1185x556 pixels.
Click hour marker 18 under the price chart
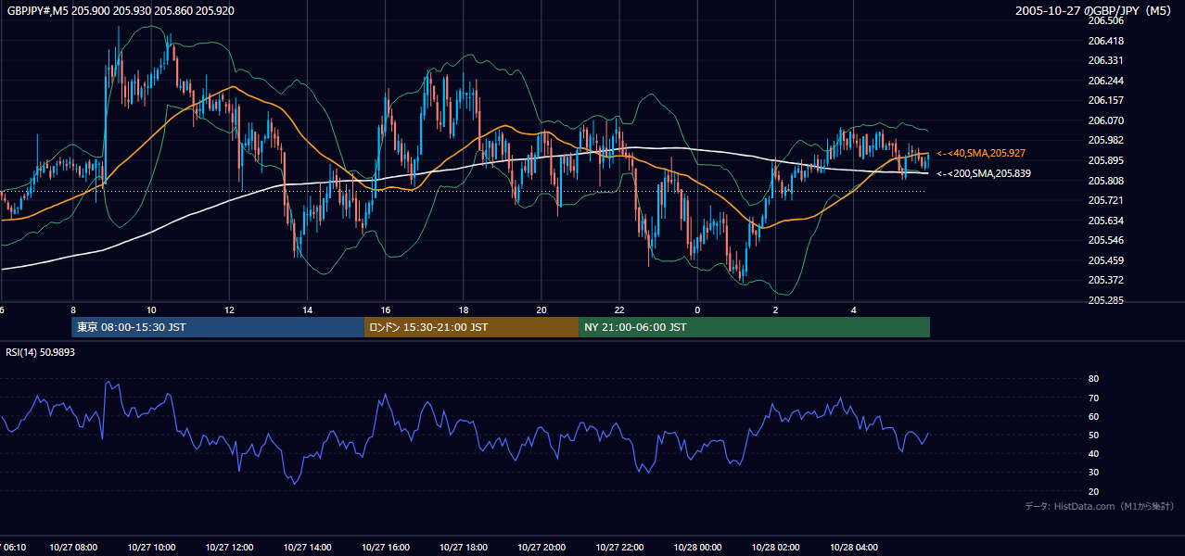click(x=464, y=310)
